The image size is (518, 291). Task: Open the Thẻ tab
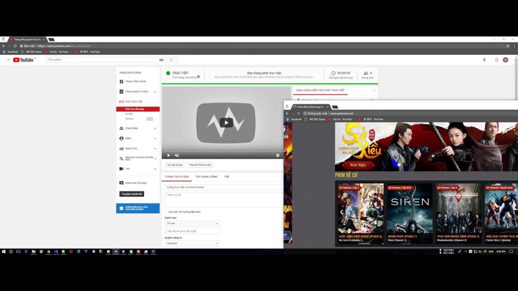click(x=227, y=177)
